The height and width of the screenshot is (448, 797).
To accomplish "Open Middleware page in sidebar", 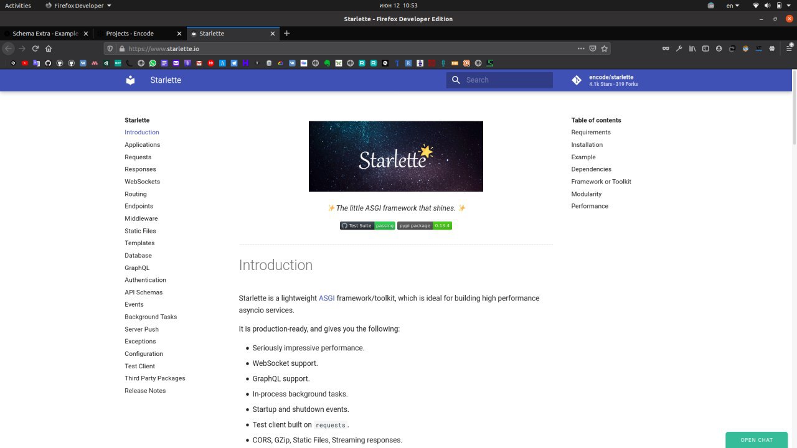I will point(141,218).
